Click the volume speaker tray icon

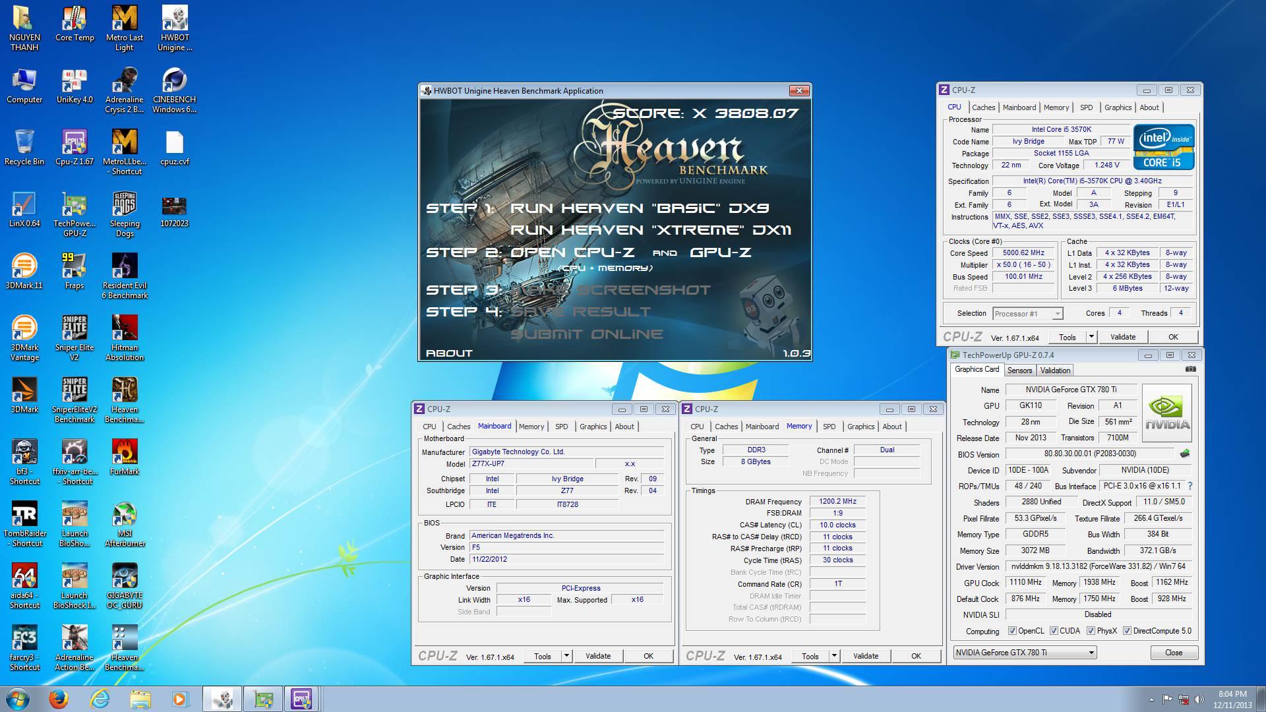coord(1200,699)
